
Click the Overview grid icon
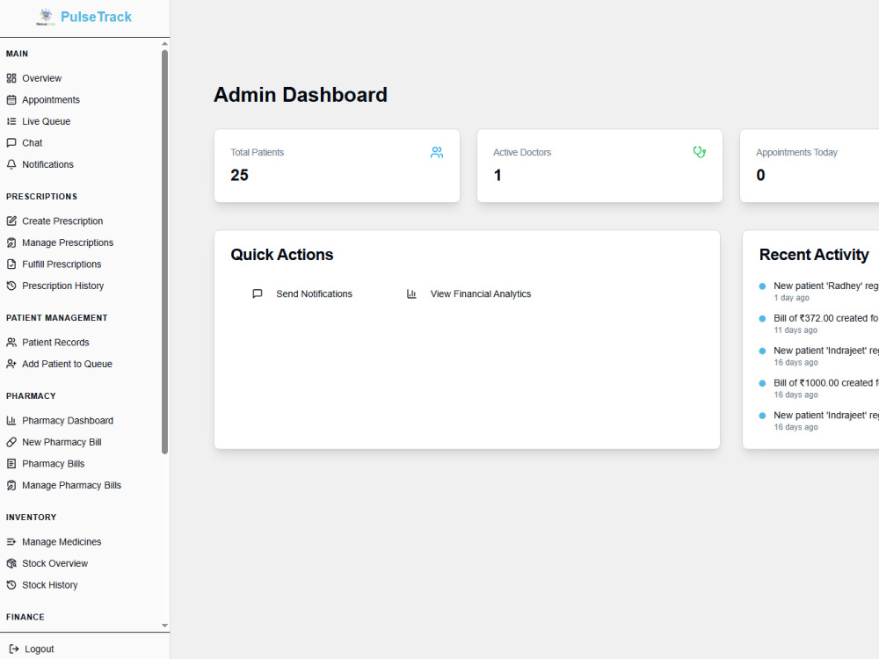coord(11,78)
